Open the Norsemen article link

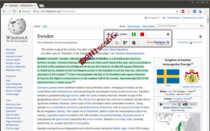[132, 92]
